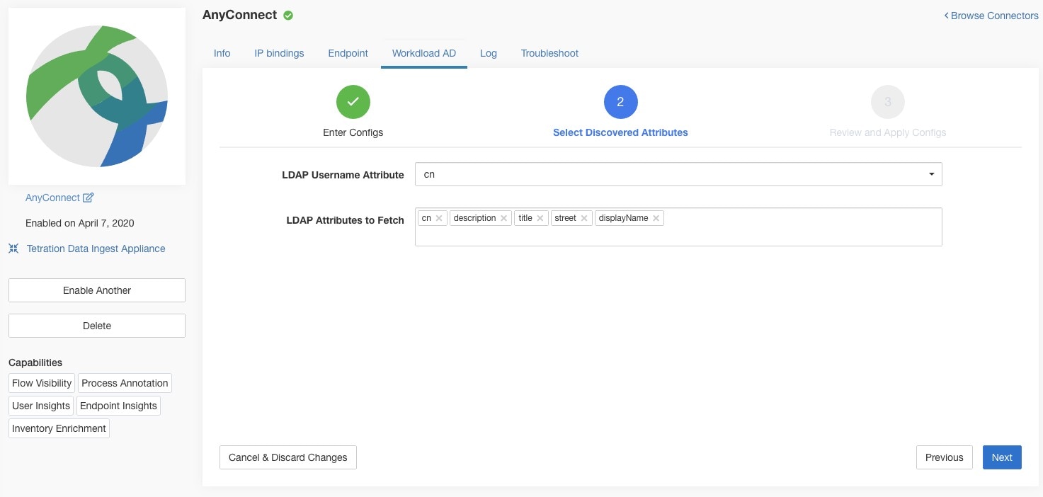Open the Log tab
The image size is (1043, 497).
tap(489, 53)
